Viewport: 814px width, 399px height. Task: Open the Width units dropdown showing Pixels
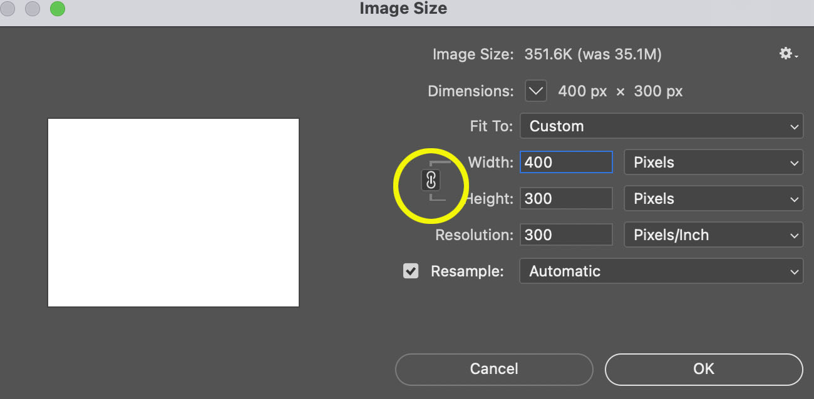(x=713, y=162)
